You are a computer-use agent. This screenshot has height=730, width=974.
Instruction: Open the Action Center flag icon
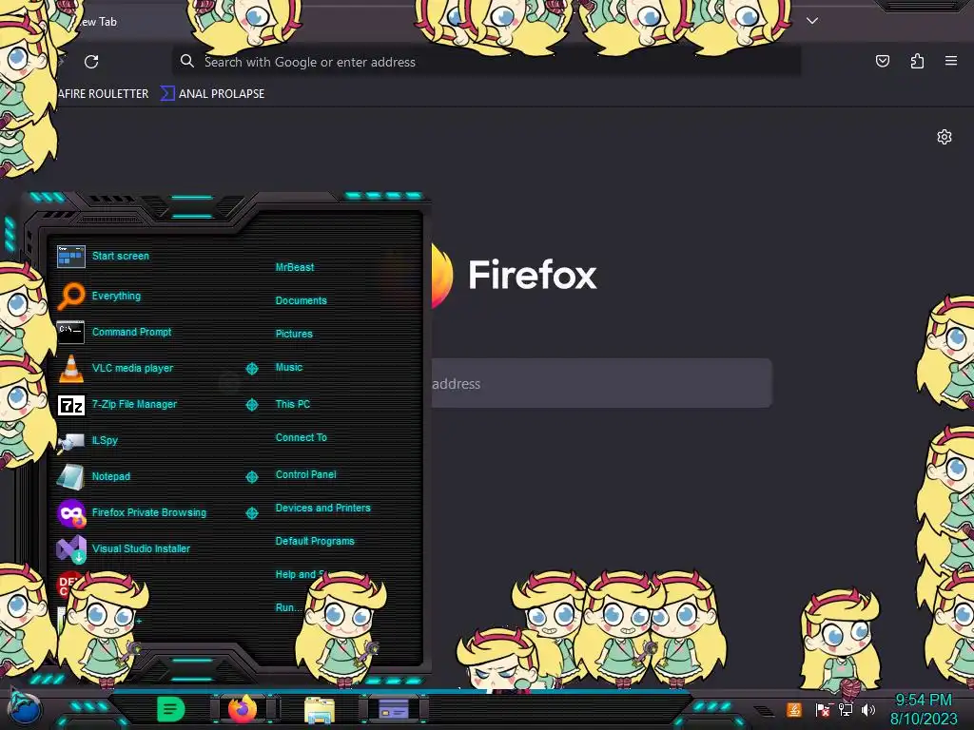(823, 709)
